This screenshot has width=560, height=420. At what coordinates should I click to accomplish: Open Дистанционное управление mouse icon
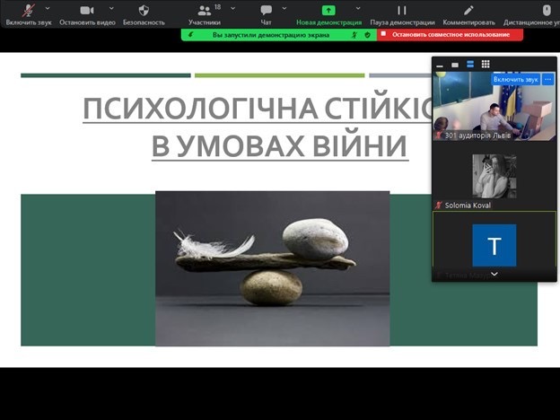[x=546, y=11]
